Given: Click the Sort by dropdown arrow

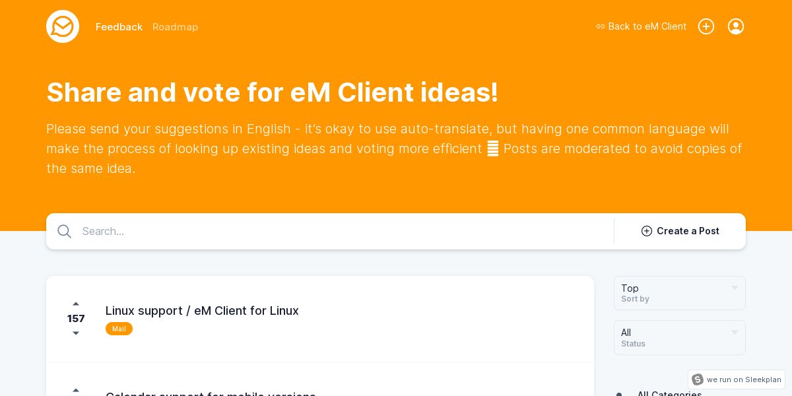Looking at the screenshot, I should click(735, 288).
